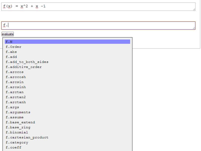The height and width of the screenshot is (151, 201).
Task: Choose f.base_ring completion
Action: [18, 127]
